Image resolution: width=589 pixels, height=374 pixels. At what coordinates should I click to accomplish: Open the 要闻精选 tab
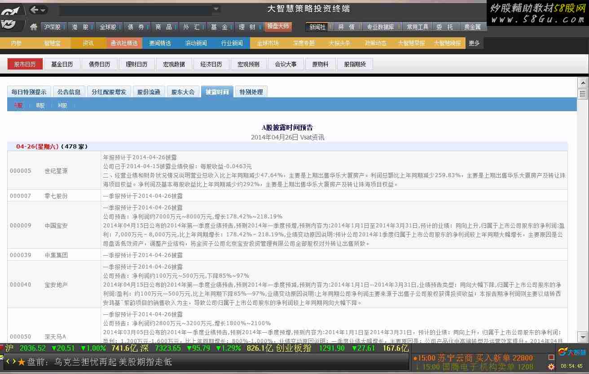pyautogui.click(x=160, y=43)
